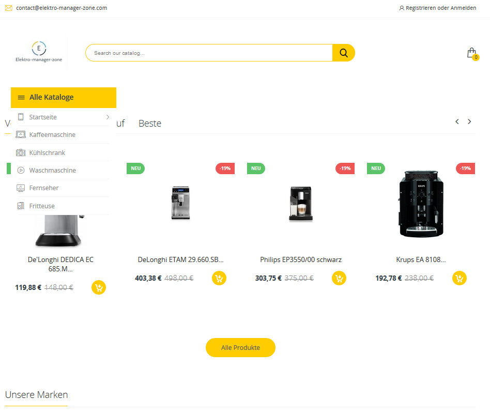
Task: Click the De'Longhi DEDICA product image
Action: tap(59, 231)
